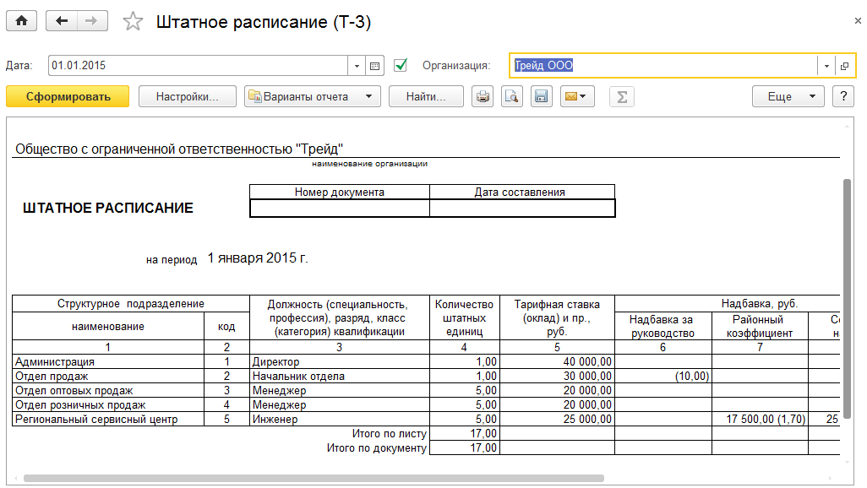Click the sum (sigma) icon
This screenshot has height=488, width=867.
click(622, 97)
